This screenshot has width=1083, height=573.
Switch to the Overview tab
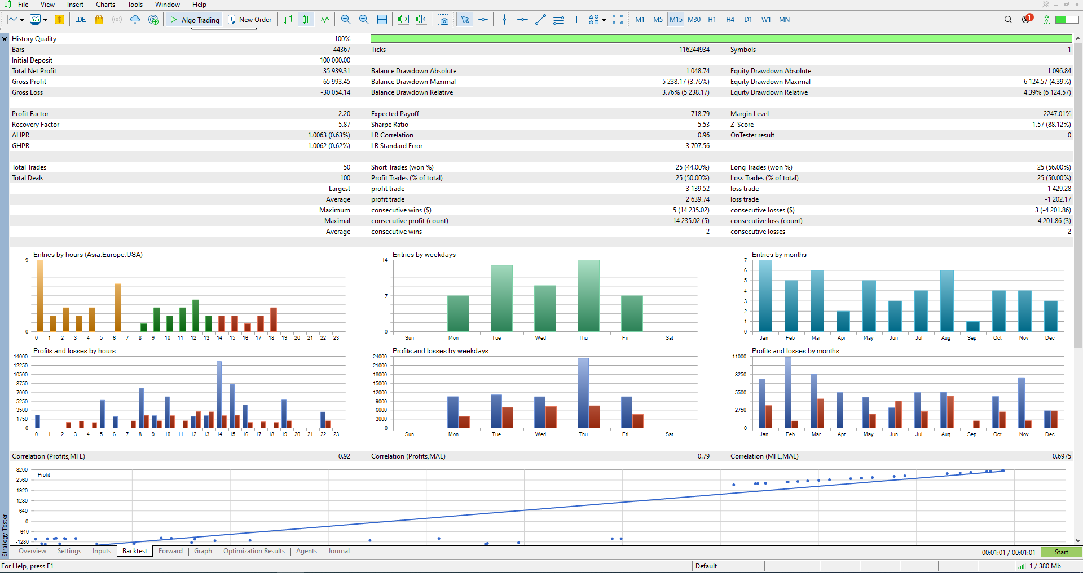click(33, 552)
